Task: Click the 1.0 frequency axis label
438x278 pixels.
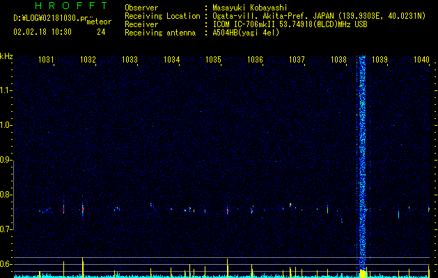Action: pos(6,125)
